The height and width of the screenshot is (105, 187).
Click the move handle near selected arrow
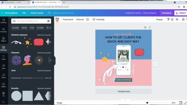click(x=117, y=76)
